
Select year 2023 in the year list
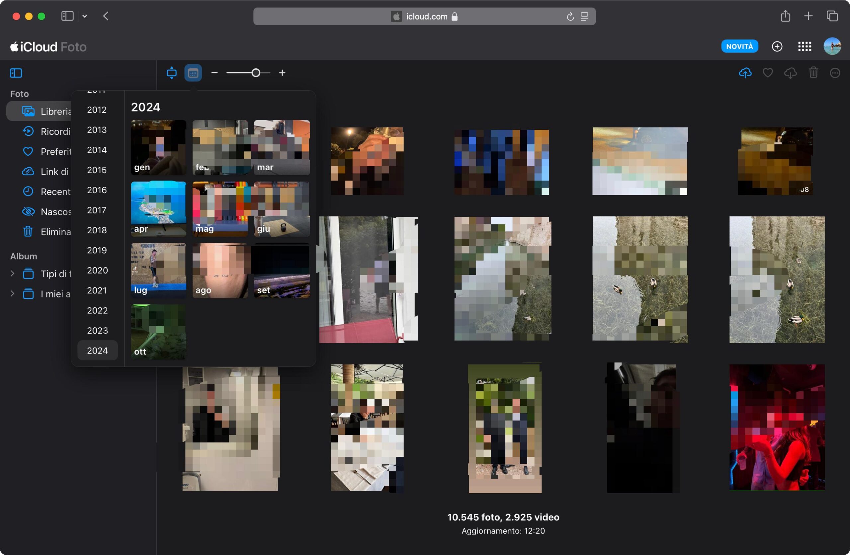coord(97,330)
